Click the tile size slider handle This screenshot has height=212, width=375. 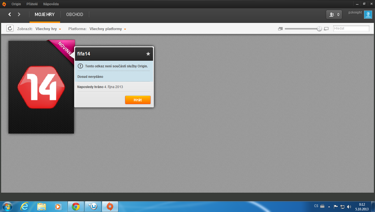319,29
